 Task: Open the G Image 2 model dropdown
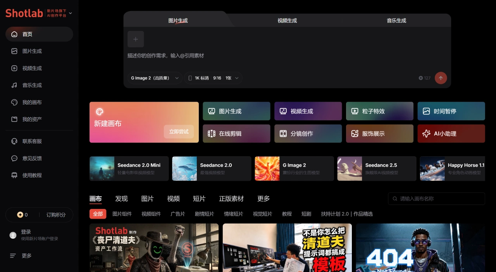(x=155, y=78)
